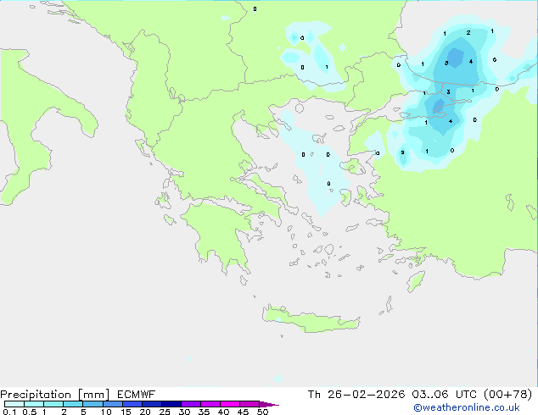Pick the 10–15 mm legend color box
The image size is (538, 415).
tap(113, 404)
